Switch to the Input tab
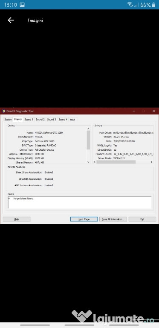This screenshot has width=159, height=328. click(72, 120)
